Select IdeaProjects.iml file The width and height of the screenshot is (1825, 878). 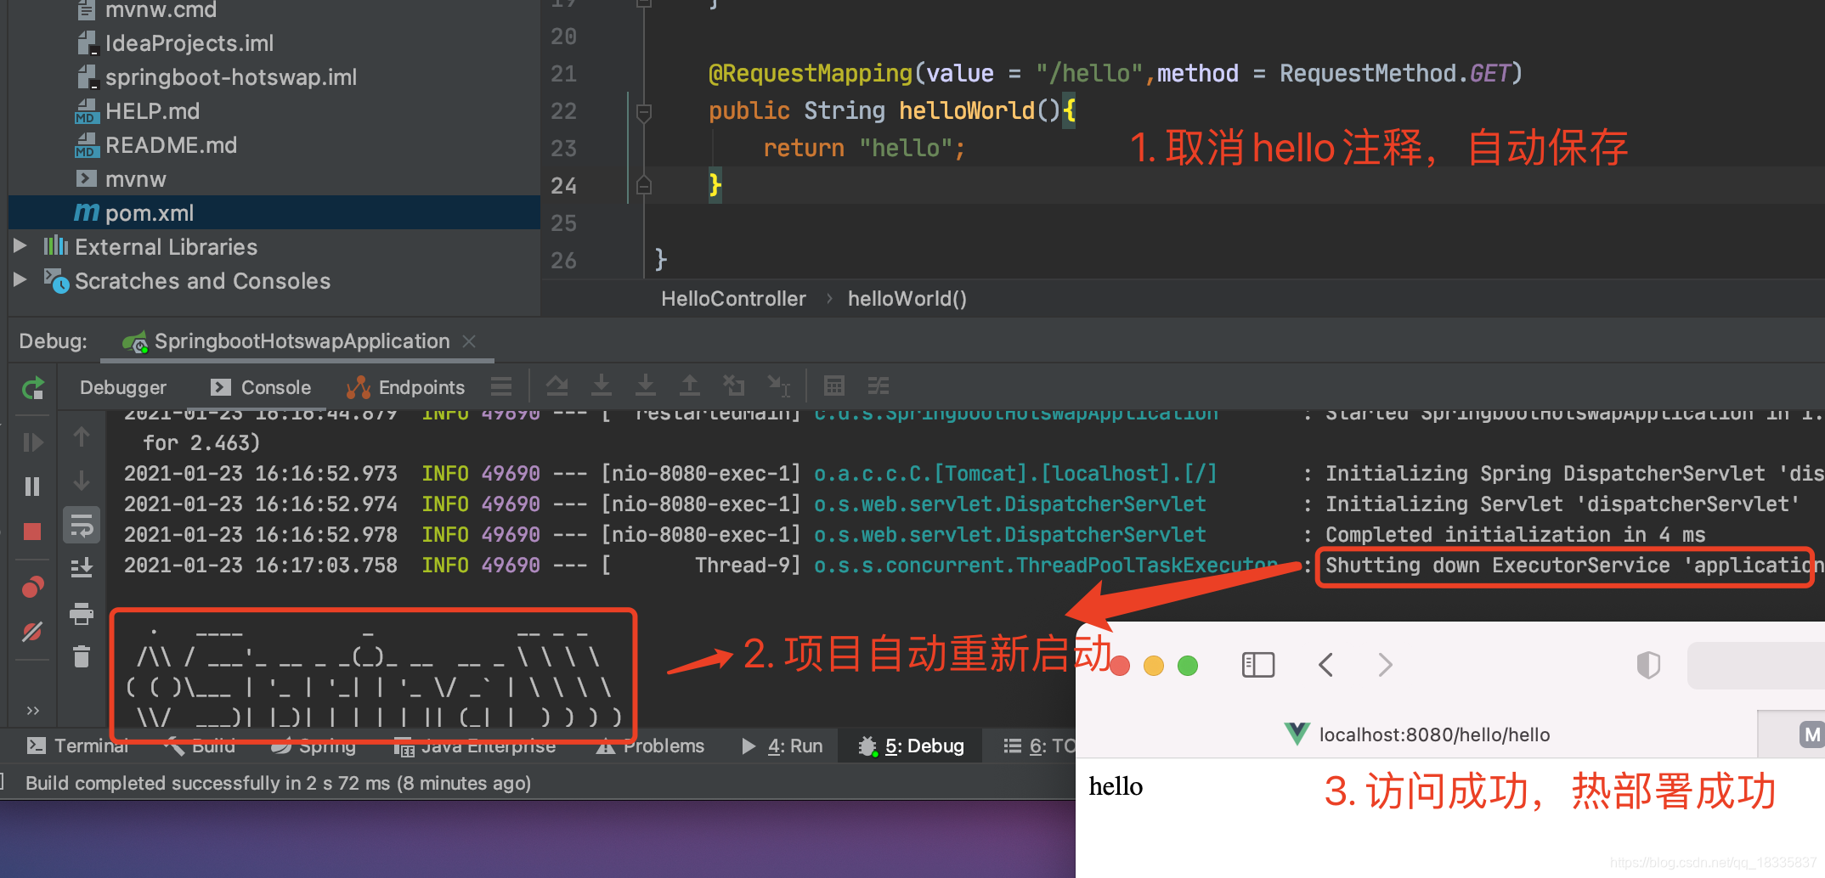click(175, 43)
